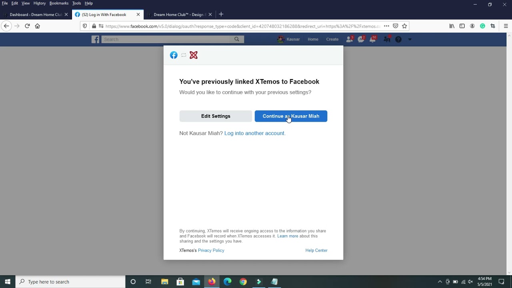Open the Edit menu
The image size is (512, 288).
pos(14,3)
